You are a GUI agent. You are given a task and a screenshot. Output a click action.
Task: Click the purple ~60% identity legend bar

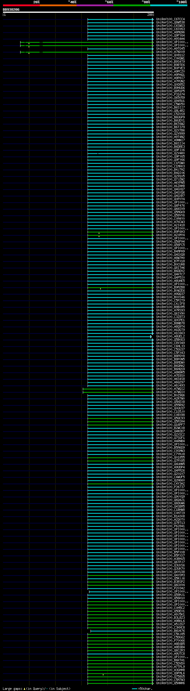(95, 5)
